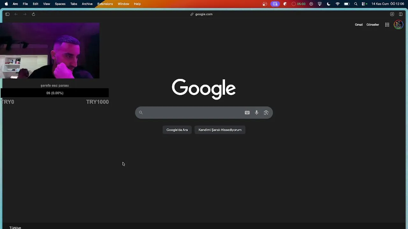Click the donation progress bar 0₺ (0.00%)
The image size is (408, 229).
click(x=55, y=93)
